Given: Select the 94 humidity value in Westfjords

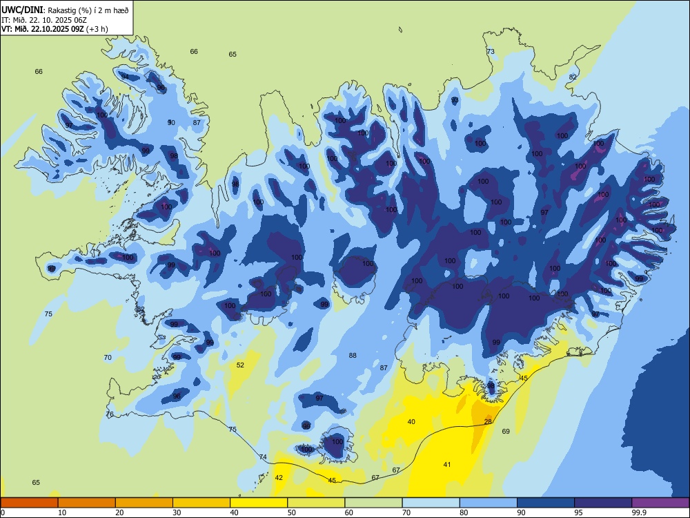Looking at the screenshot, I should 125,77.
